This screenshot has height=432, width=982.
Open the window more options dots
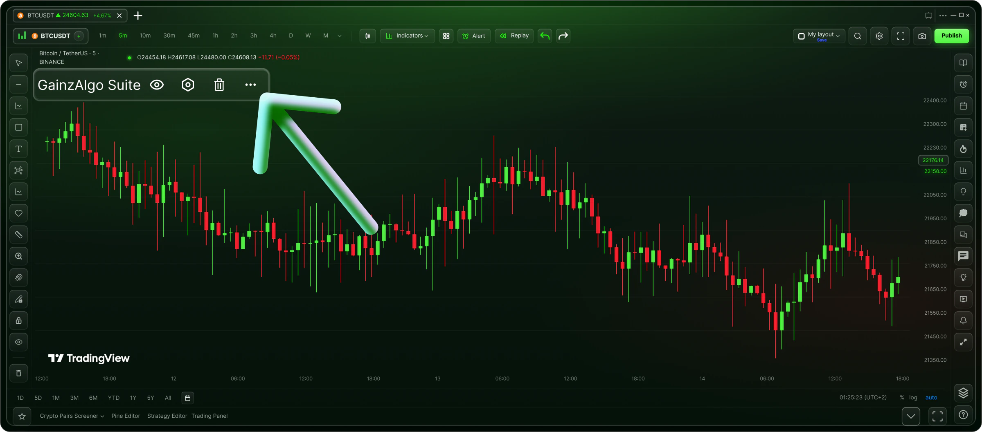tap(943, 16)
